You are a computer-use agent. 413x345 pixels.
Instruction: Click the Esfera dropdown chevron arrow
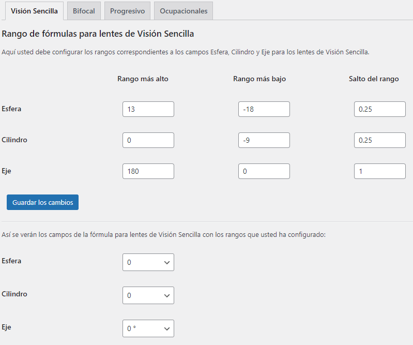point(166,262)
